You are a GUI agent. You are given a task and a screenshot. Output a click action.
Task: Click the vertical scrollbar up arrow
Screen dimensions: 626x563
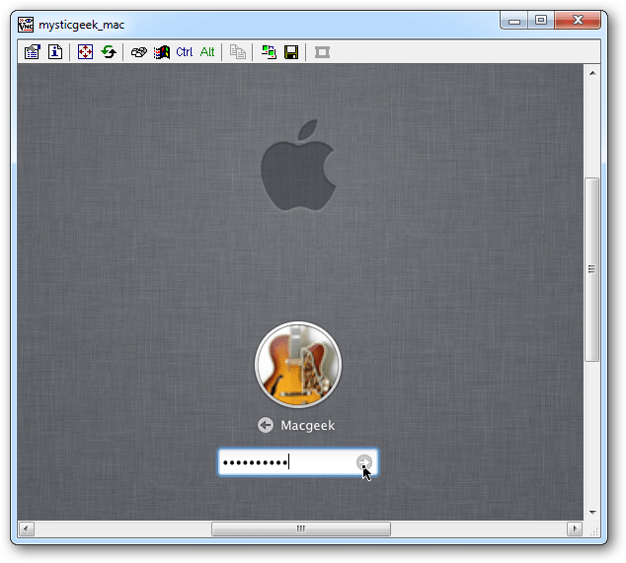(x=592, y=73)
